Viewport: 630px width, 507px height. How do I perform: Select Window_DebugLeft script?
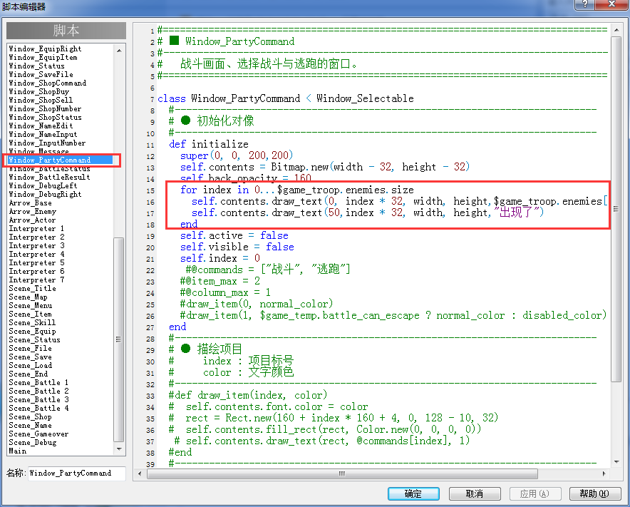tap(43, 185)
